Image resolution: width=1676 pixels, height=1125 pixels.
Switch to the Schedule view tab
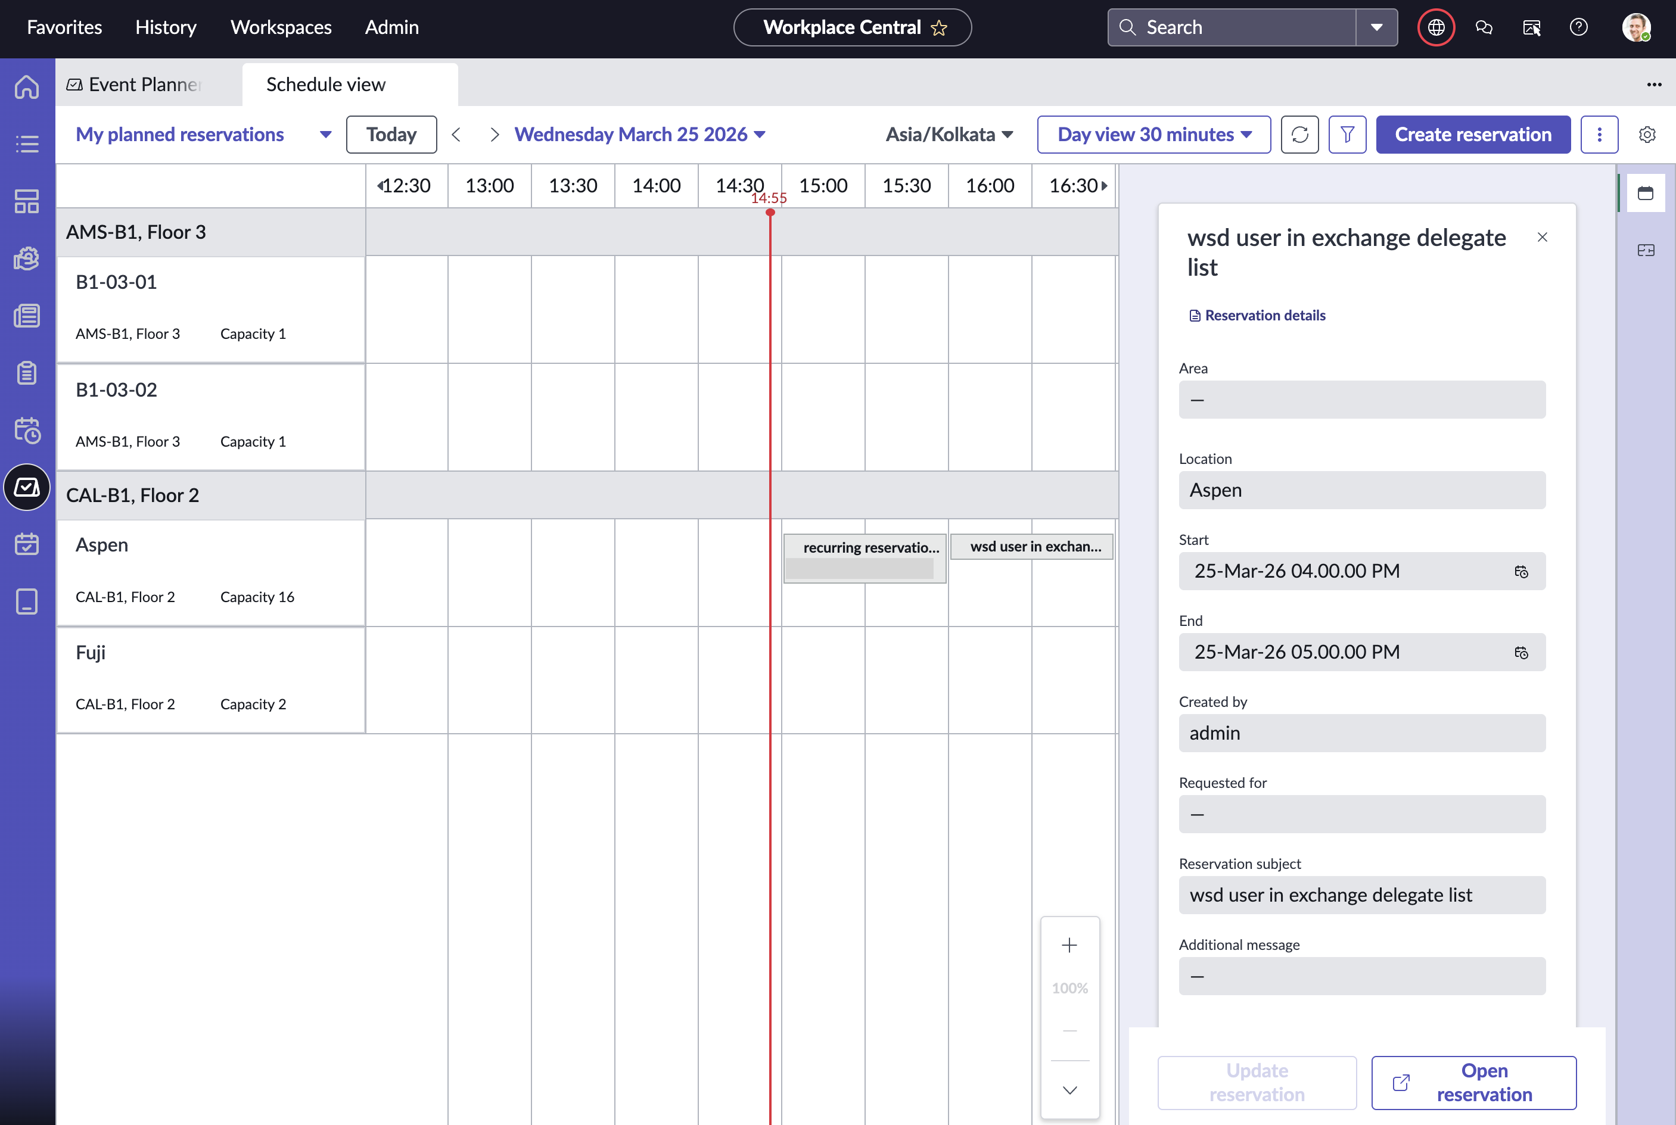click(x=350, y=85)
